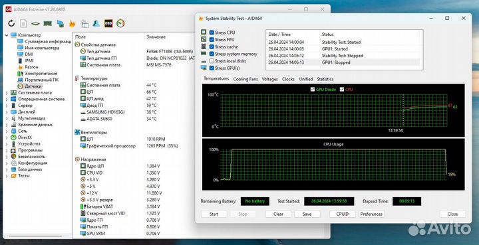The height and width of the screenshot is (245, 479).
Task: Expand the Мультимедиа tree node
Action: pos(7,118)
